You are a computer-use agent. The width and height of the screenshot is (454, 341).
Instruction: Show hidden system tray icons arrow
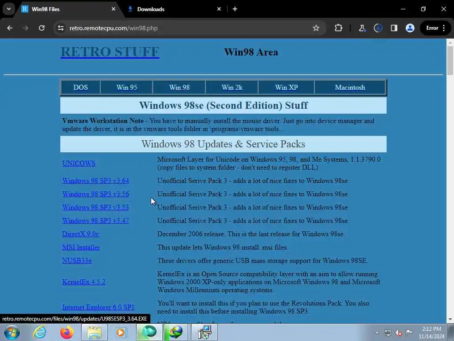tap(377, 333)
